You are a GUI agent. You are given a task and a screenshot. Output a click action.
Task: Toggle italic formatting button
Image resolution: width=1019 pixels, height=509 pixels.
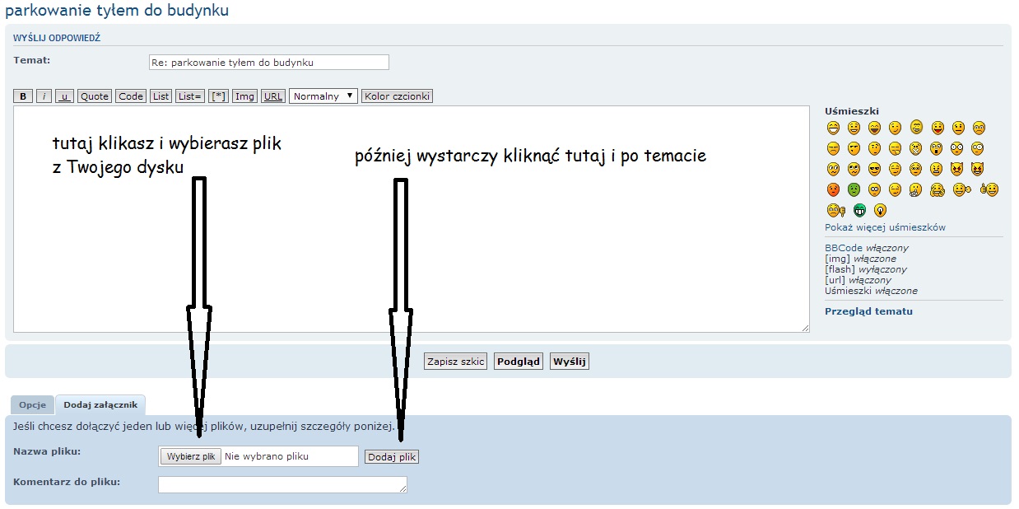44,96
